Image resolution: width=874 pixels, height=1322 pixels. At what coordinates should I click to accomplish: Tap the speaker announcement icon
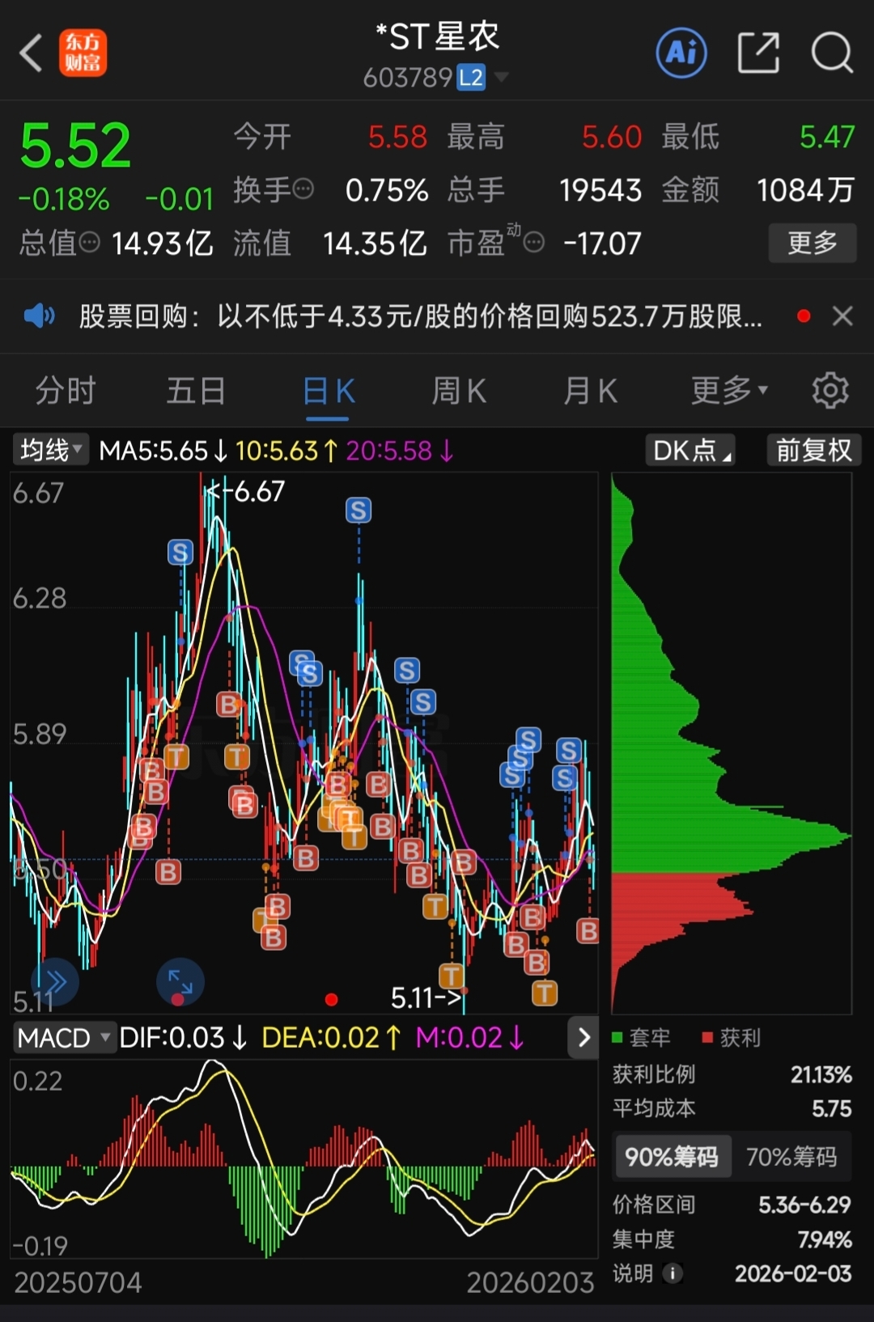(x=39, y=316)
